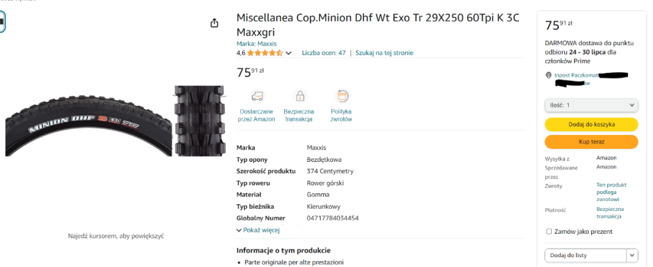Expand the 'Pokaż więcej' product details
The height and width of the screenshot is (267, 653).
coord(258,230)
